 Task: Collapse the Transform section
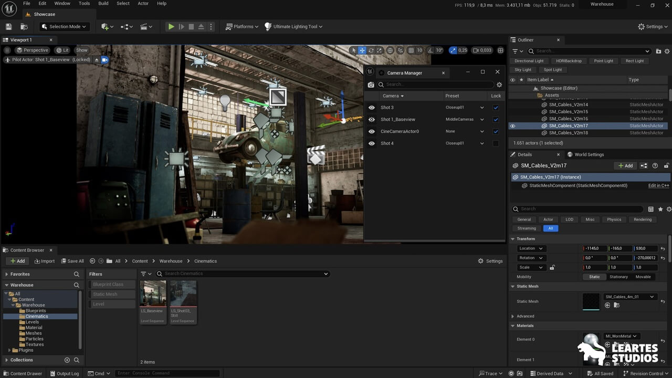coord(513,239)
